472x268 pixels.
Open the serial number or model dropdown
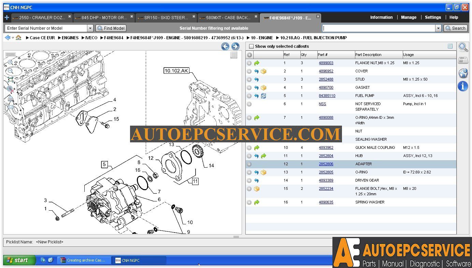click(x=90, y=28)
